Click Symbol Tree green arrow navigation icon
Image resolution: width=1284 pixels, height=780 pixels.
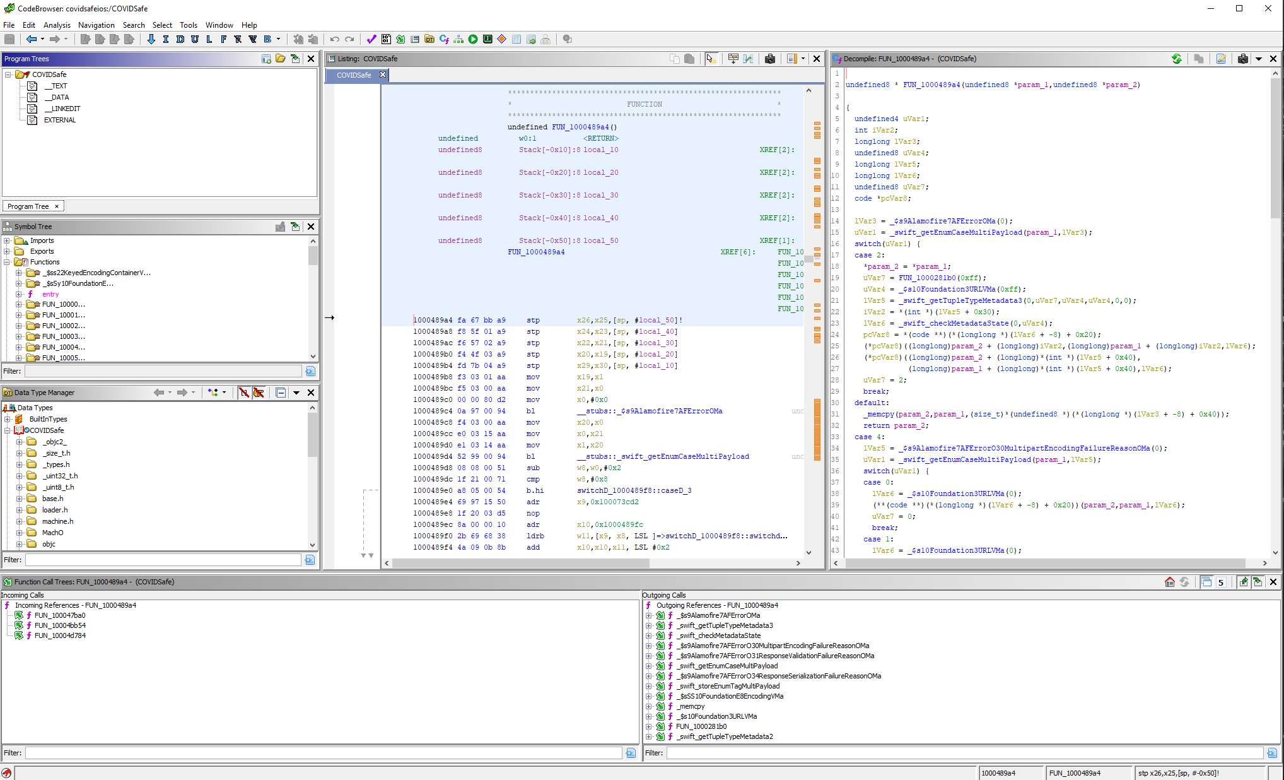[x=295, y=227]
